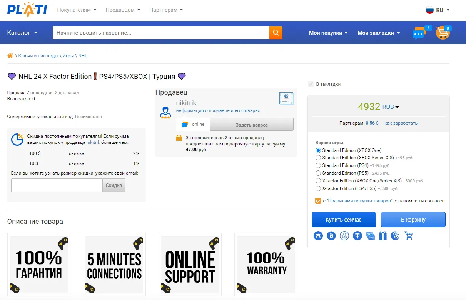Select X-factor Edition (XBOX One/Series X|S)
This screenshot has height=300, width=466.
coord(318,181)
